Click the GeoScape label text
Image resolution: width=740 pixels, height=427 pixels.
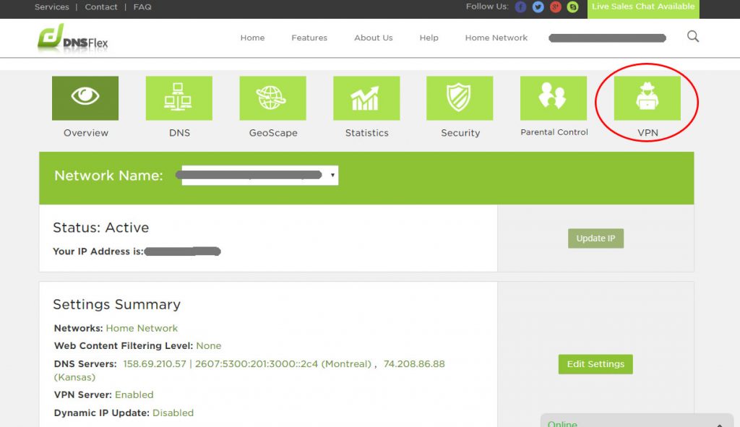pos(273,133)
